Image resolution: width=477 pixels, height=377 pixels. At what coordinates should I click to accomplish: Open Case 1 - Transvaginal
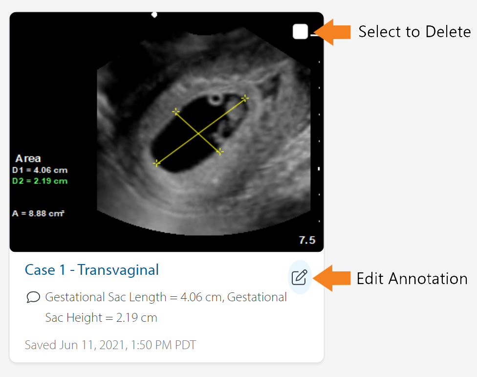(91, 270)
